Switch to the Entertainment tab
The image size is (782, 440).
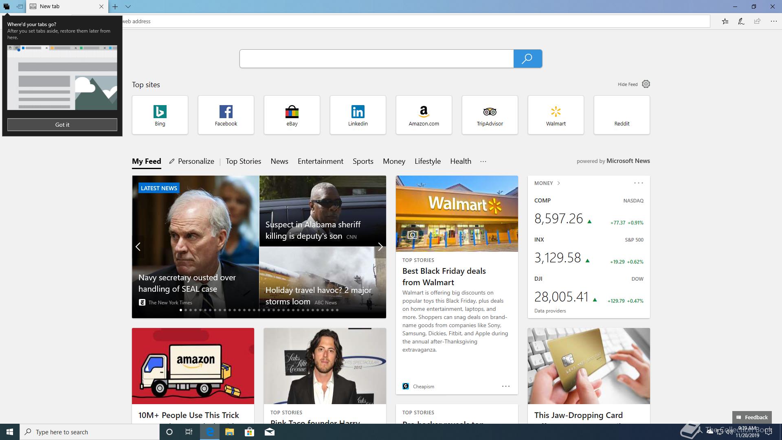point(321,161)
